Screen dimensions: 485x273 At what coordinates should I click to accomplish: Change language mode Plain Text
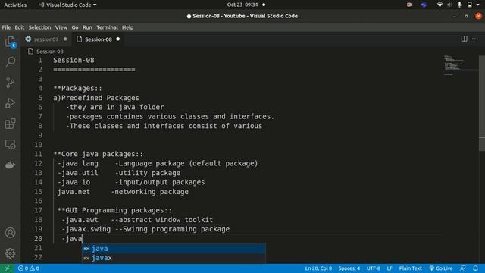click(410, 268)
